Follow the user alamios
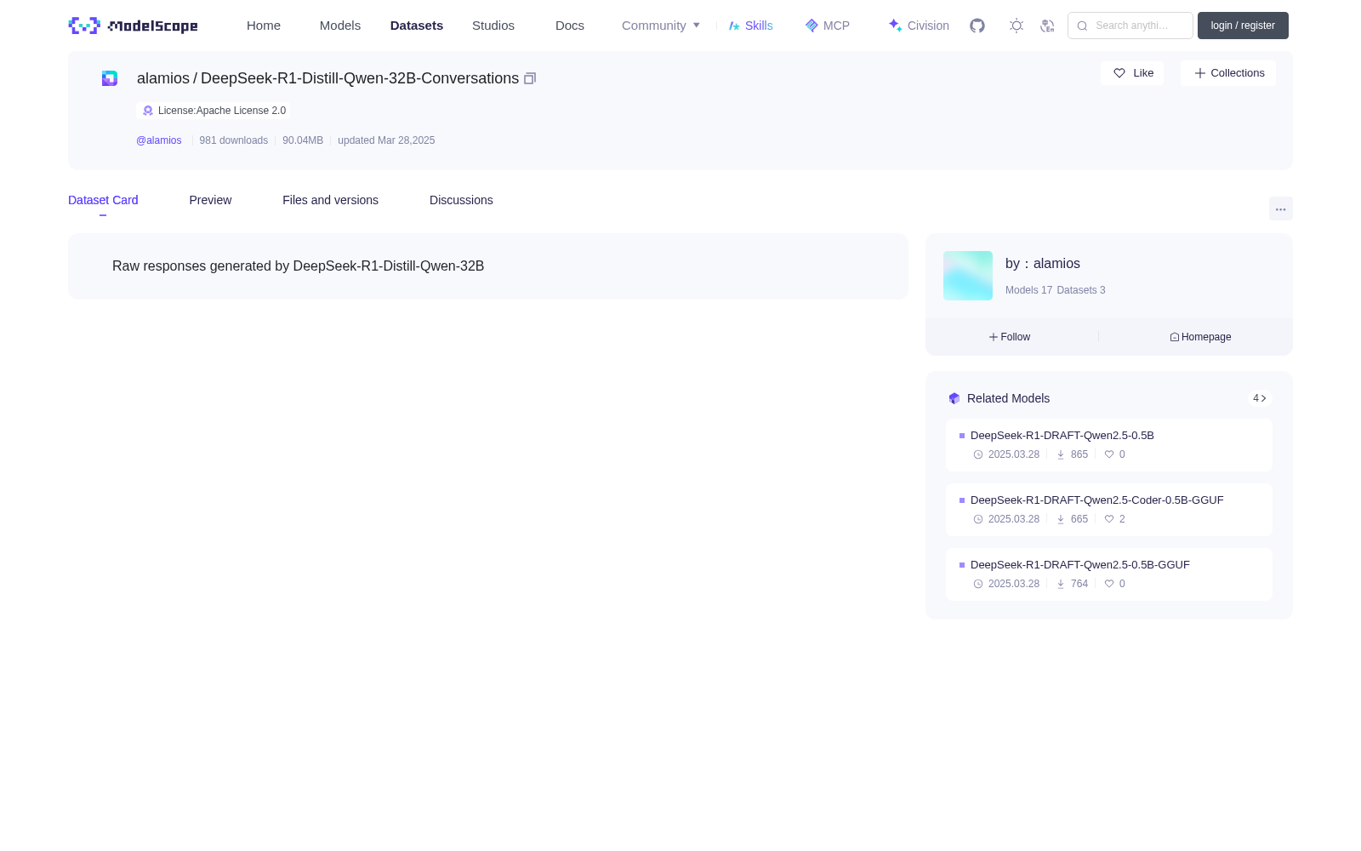1361x851 pixels. point(1010,337)
